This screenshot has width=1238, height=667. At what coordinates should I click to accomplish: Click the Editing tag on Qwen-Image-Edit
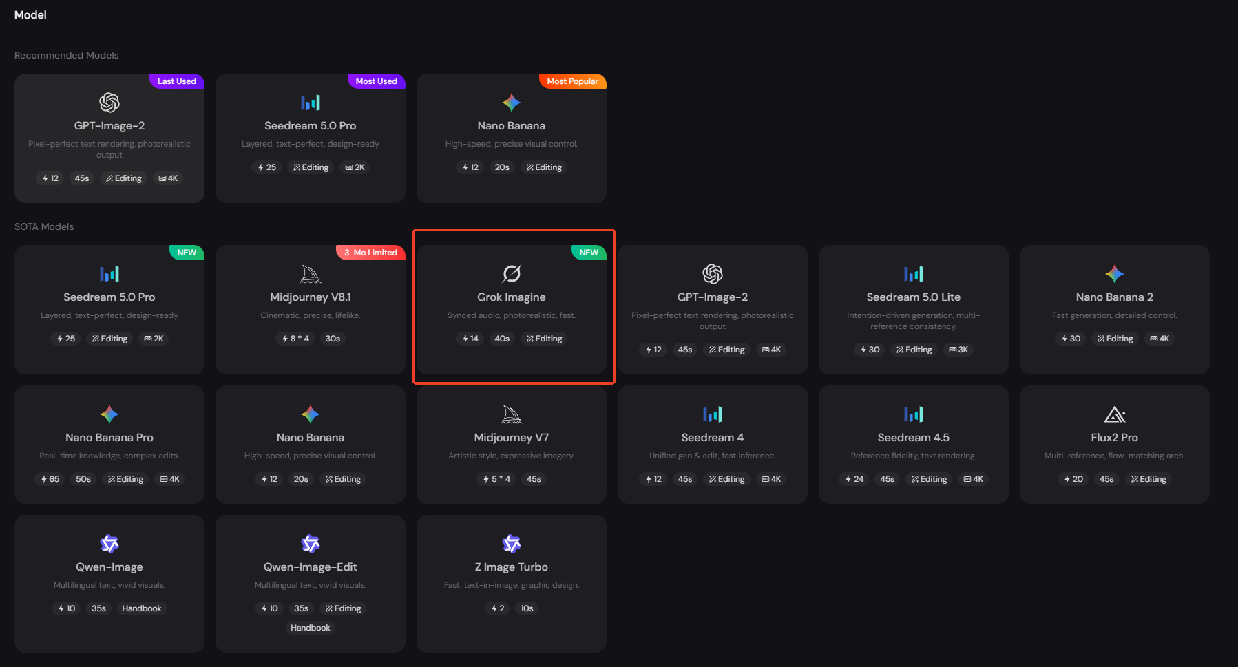pos(343,608)
